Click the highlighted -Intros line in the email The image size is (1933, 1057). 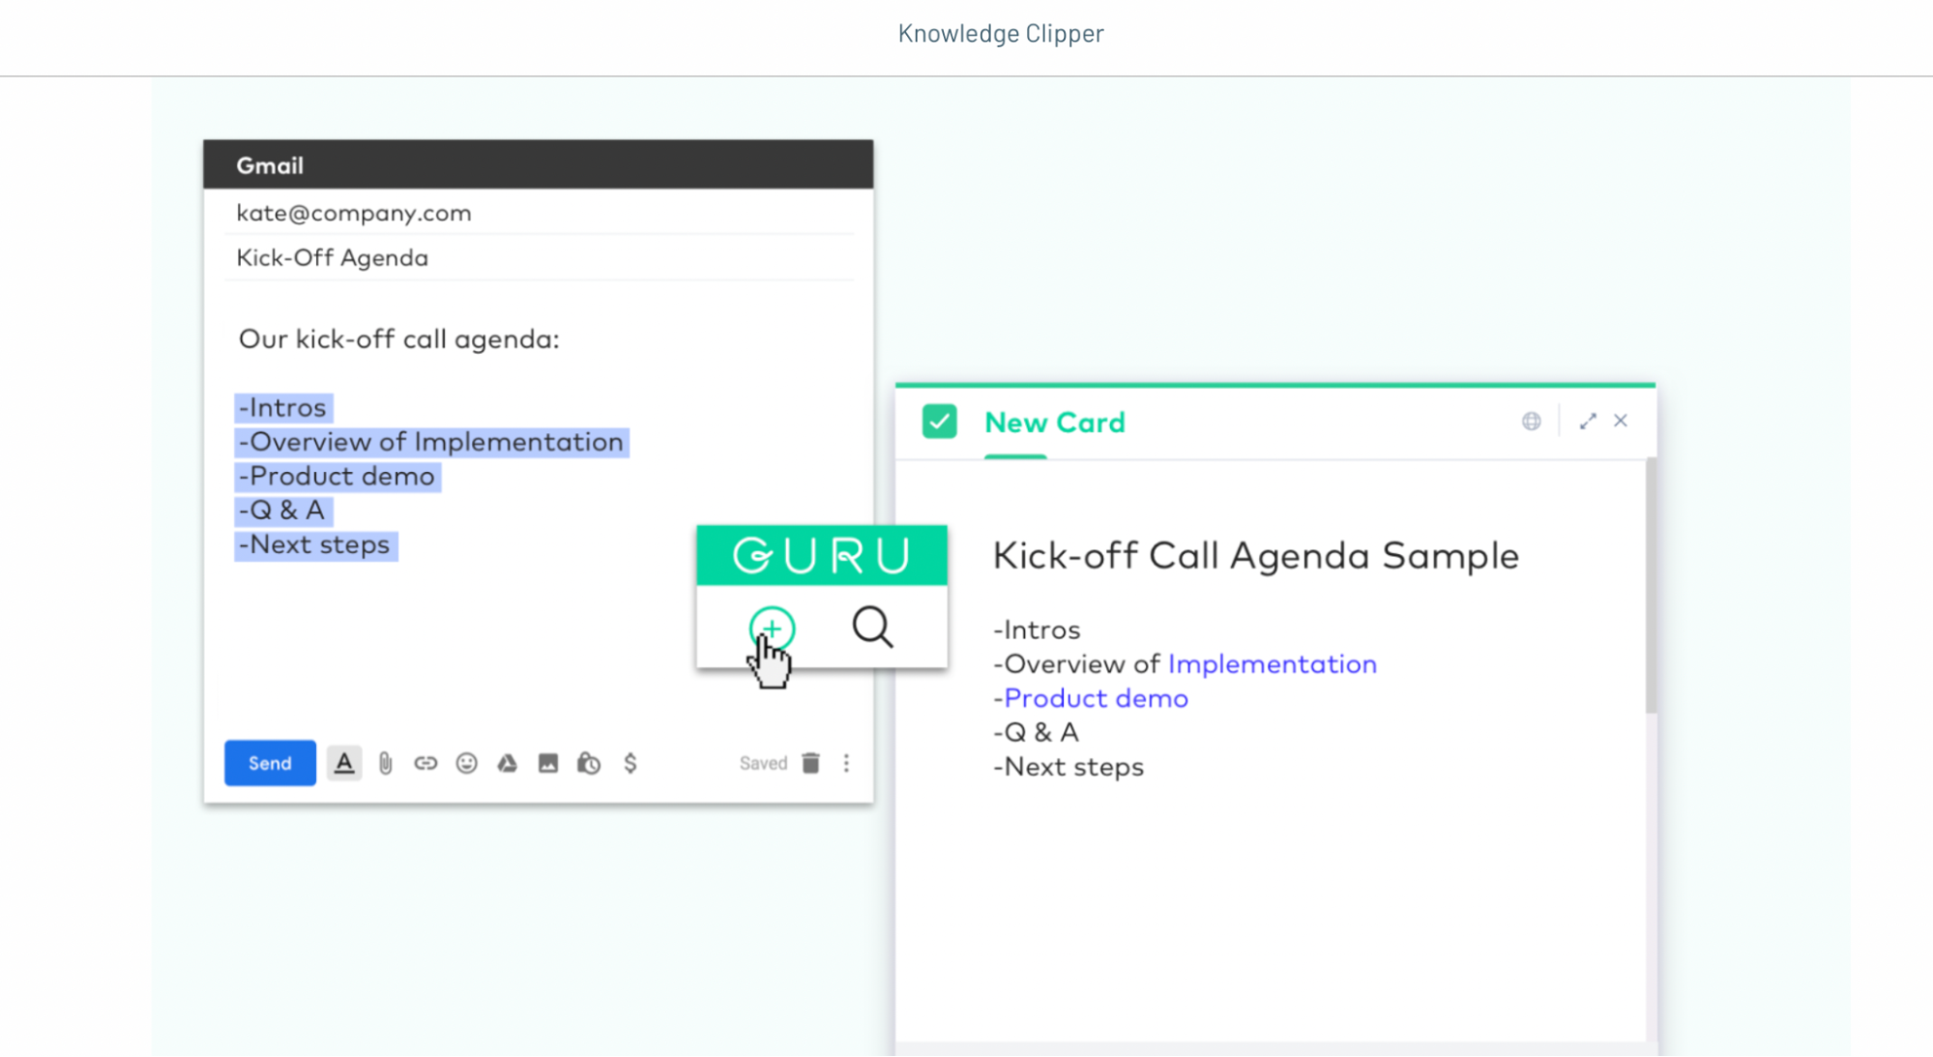[283, 408]
